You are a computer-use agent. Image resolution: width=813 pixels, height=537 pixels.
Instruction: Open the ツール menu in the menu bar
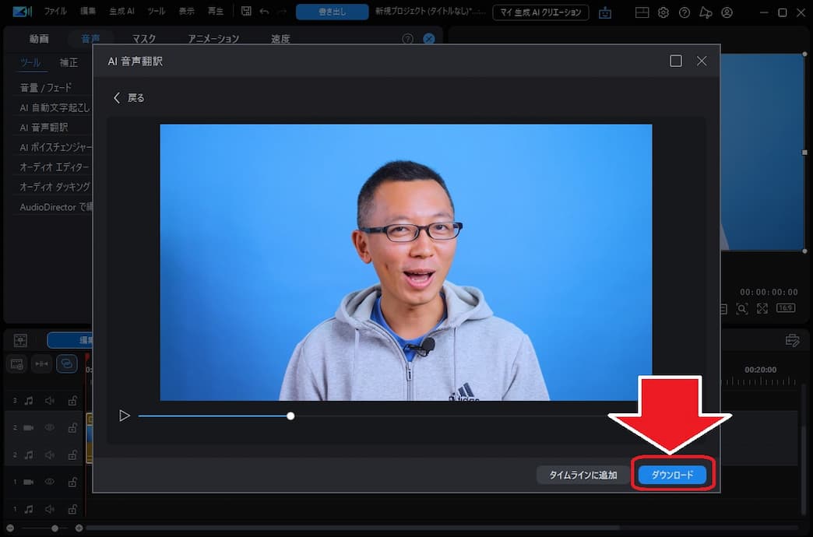156,11
